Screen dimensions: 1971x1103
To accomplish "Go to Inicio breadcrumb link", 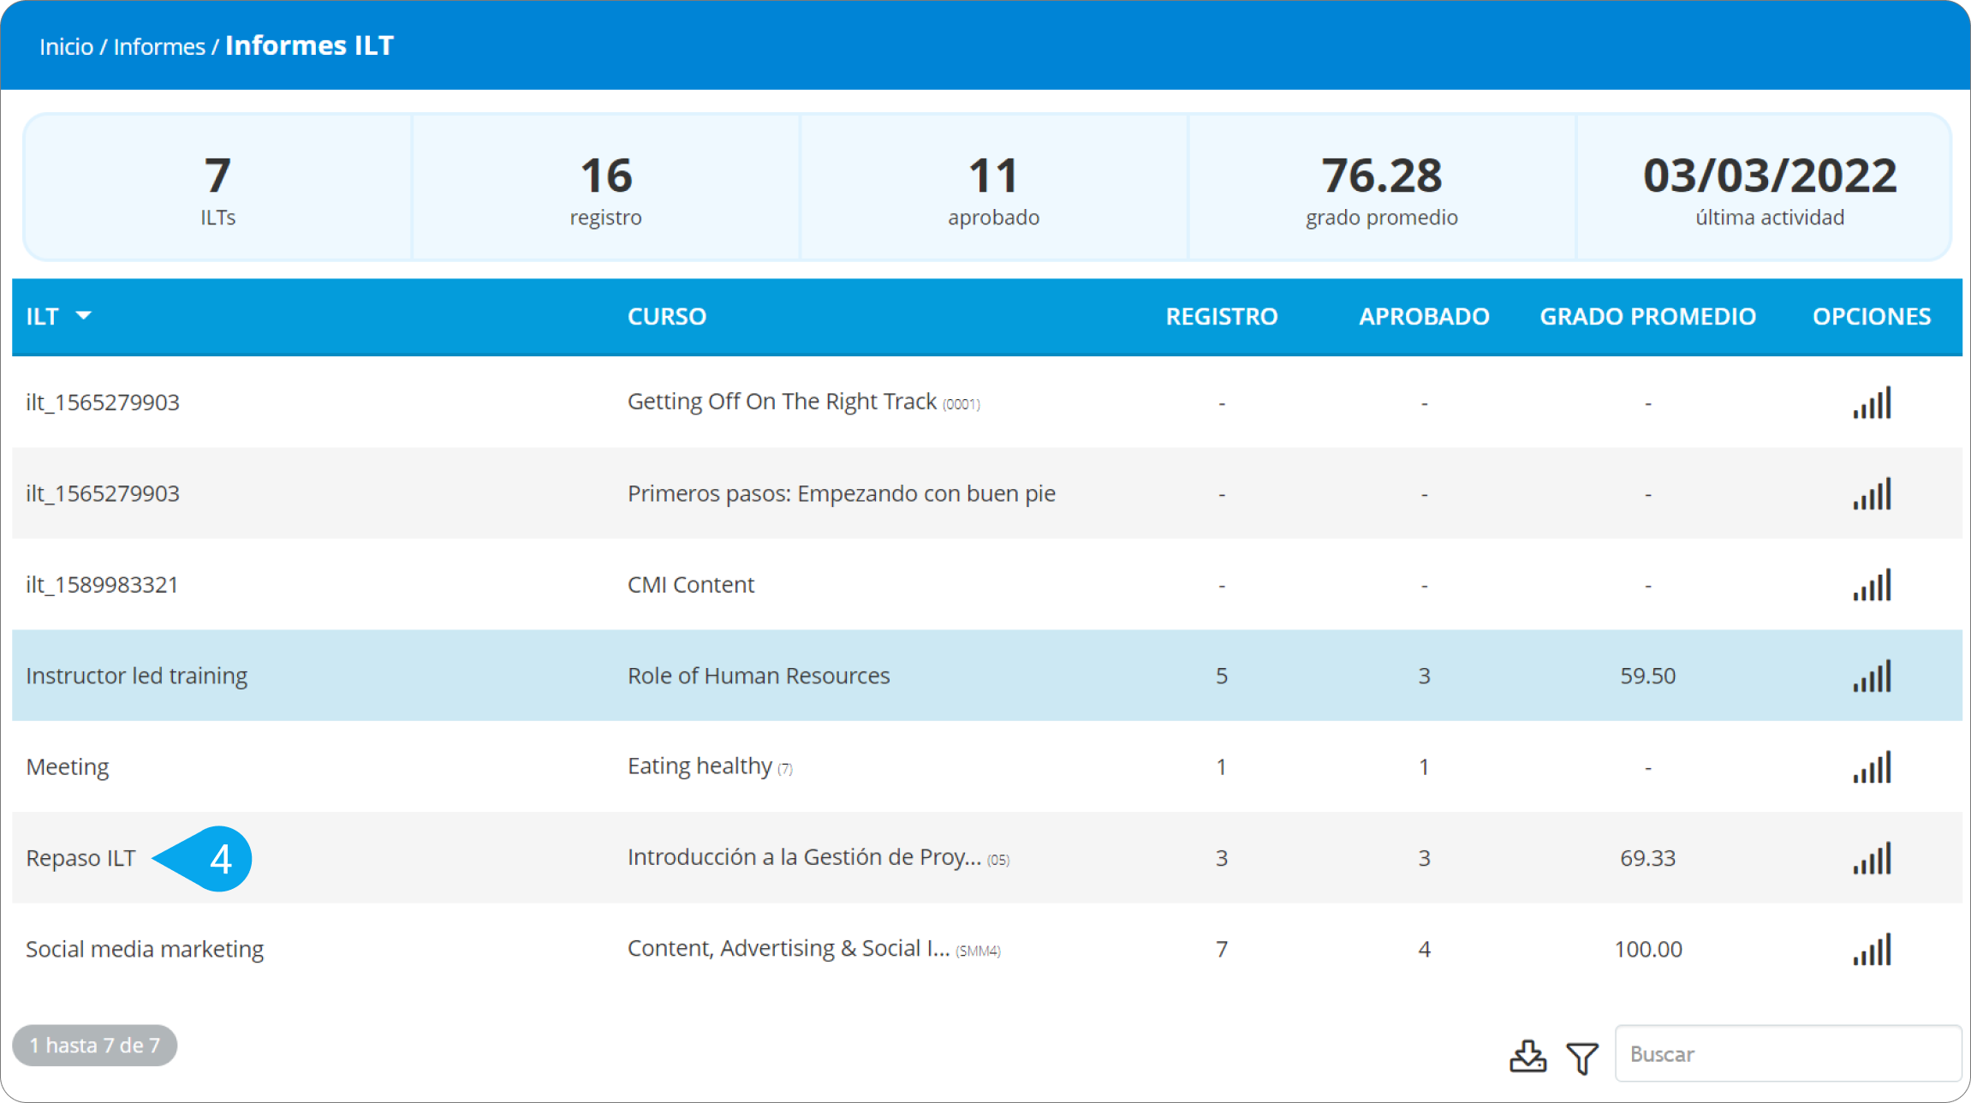I will tap(66, 46).
